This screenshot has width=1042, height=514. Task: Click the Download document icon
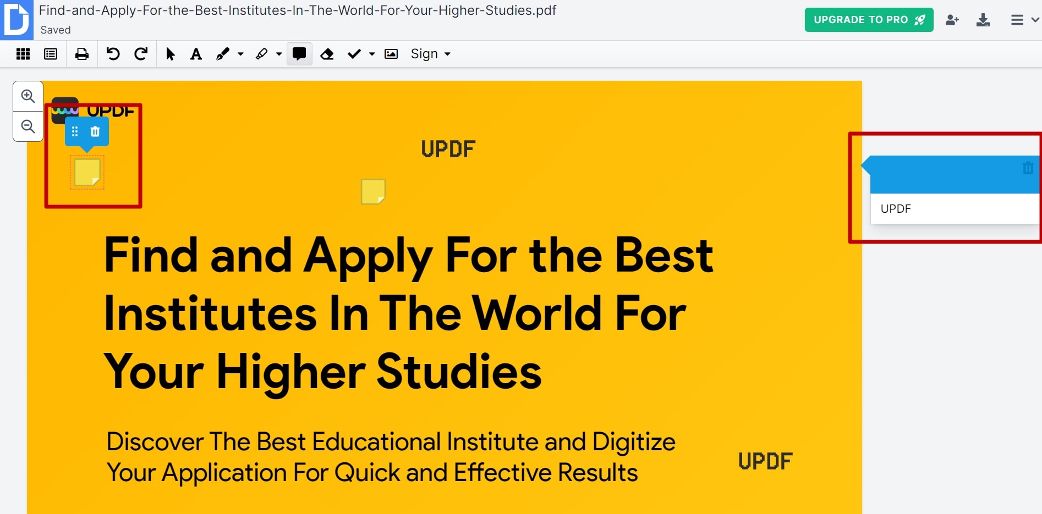pos(983,20)
